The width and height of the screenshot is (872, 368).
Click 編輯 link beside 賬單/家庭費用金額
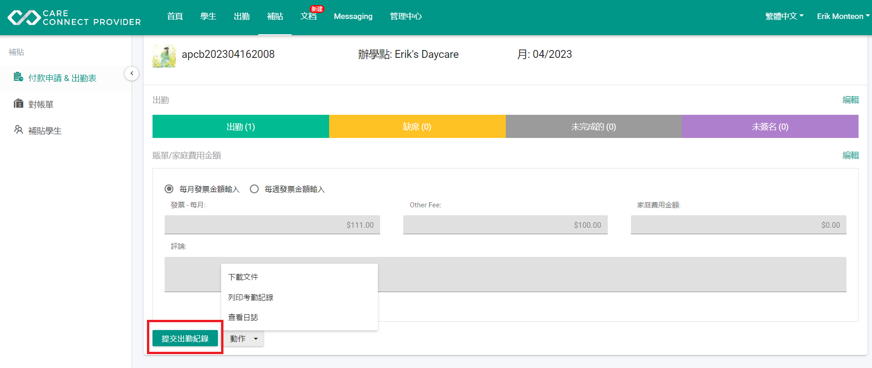coord(850,156)
